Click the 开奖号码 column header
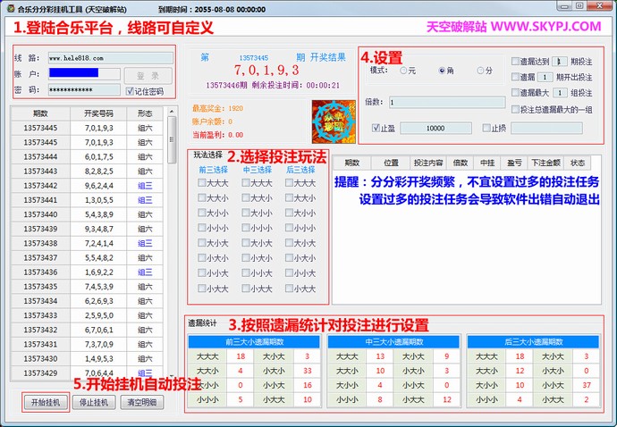The image size is (617, 427). [98, 113]
